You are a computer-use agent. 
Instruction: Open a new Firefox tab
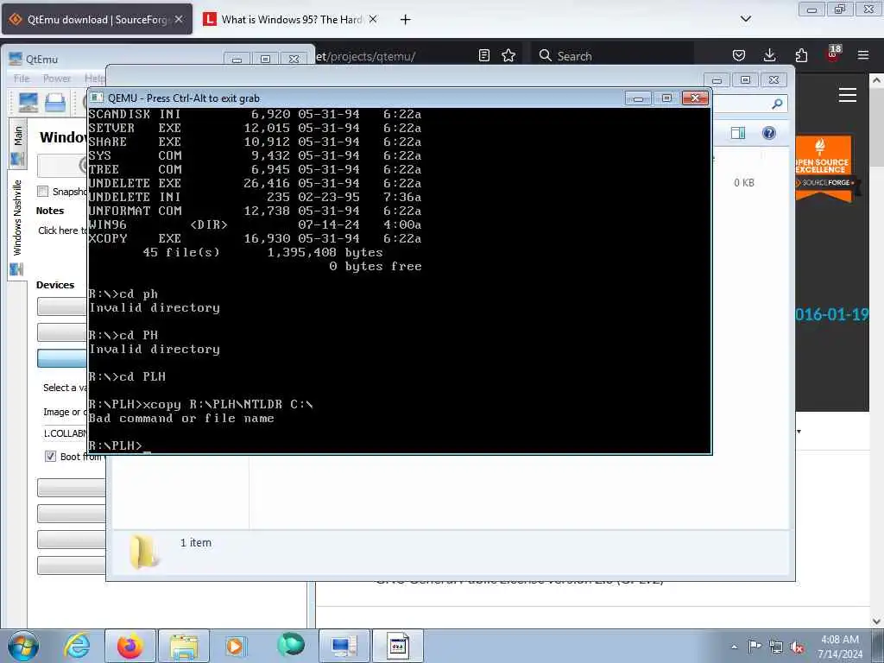tap(405, 20)
